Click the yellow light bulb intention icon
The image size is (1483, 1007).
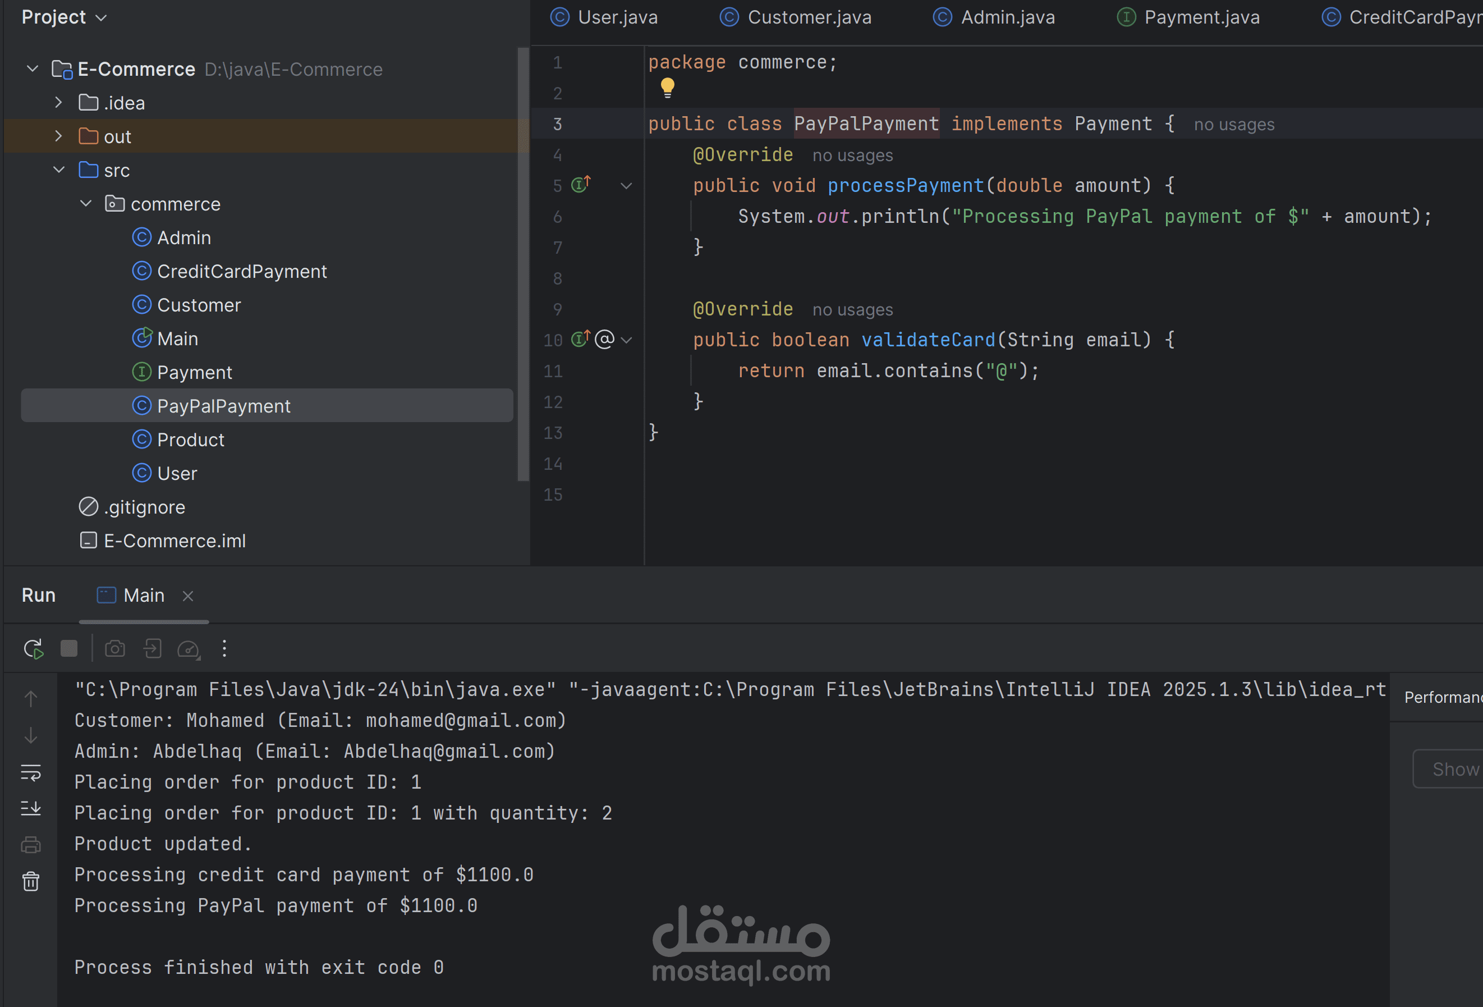click(x=668, y=88)
